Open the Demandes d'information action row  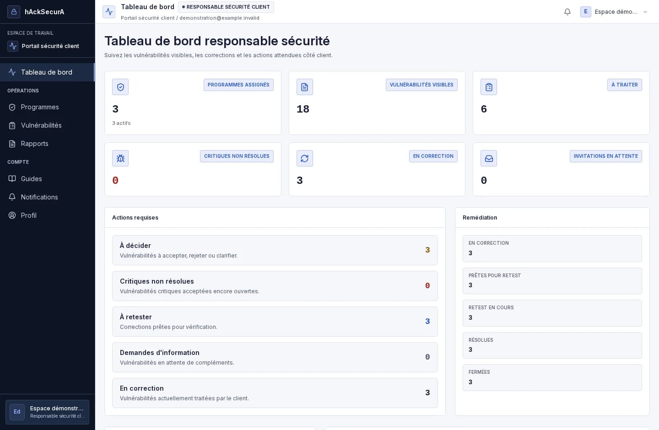pyautogui.click(x=275, y=357)
